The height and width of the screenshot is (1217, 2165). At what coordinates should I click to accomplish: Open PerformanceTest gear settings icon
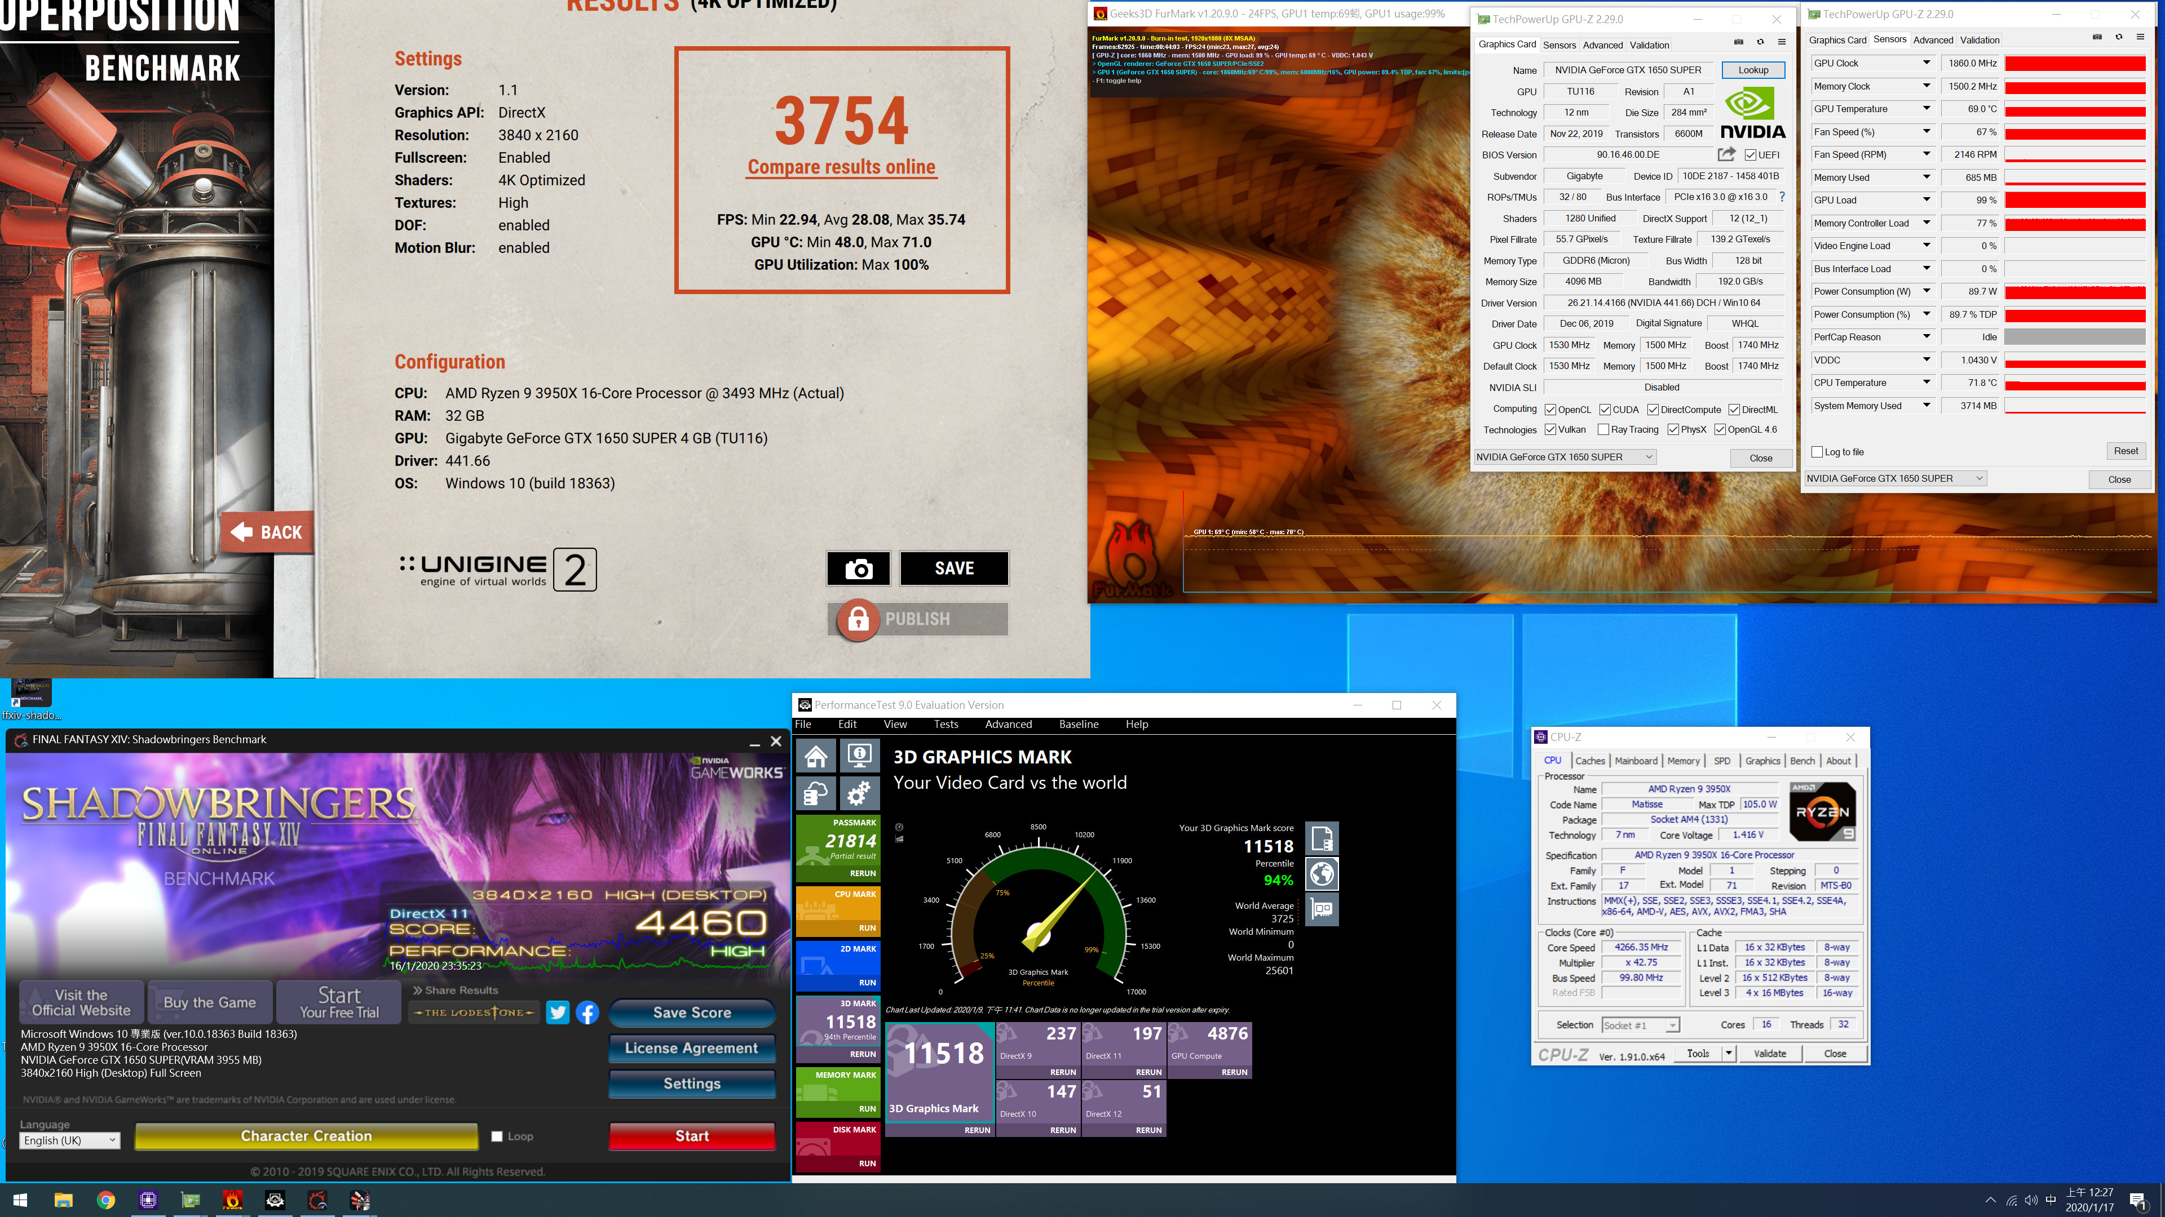click(x=859, y=793)
